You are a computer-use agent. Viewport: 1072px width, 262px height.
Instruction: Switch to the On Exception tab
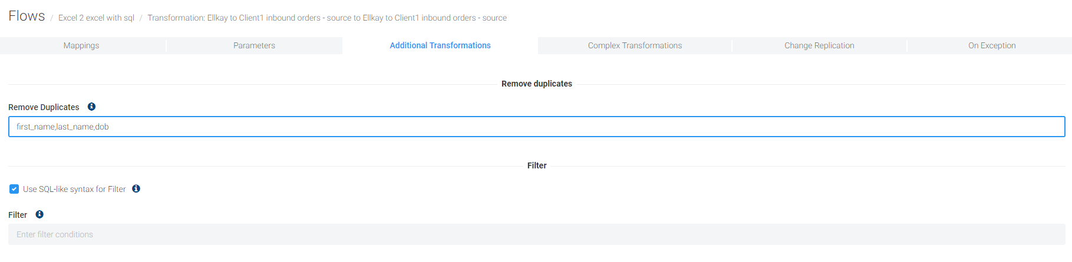991,45
